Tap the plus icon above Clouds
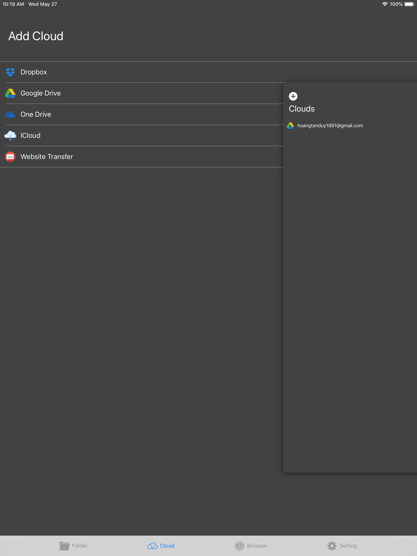This screenshot has height=556, width=417. pyautogui.click(x=293, y=96)
